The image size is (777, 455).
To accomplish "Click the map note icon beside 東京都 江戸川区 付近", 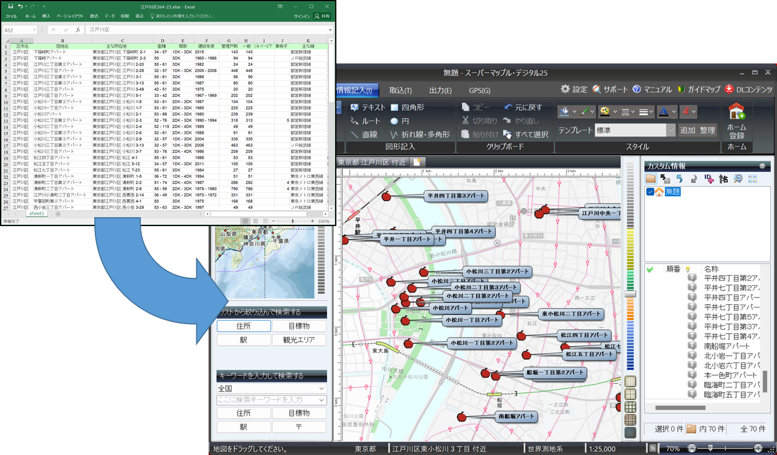I will [x=416, y=162].
